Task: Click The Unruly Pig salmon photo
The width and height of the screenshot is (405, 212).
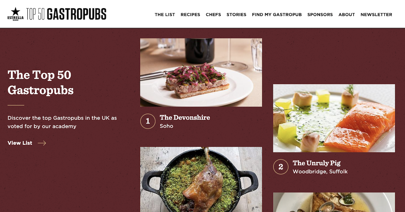Action: 334,118
